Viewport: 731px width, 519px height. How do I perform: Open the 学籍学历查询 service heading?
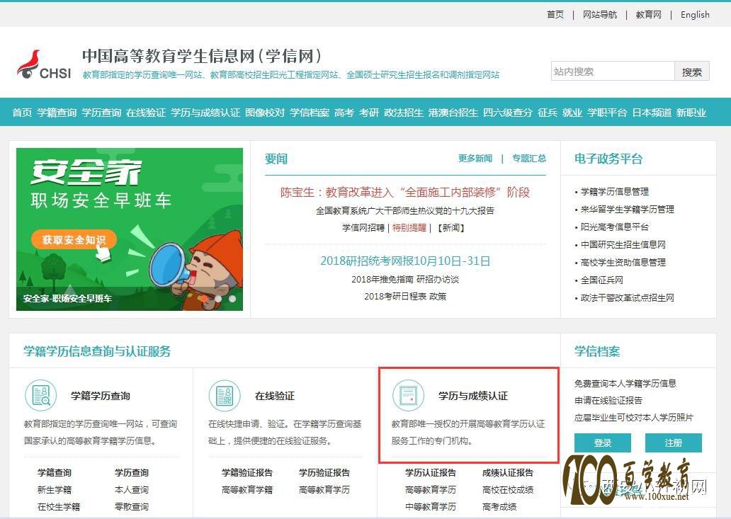[x=101, y=396]
